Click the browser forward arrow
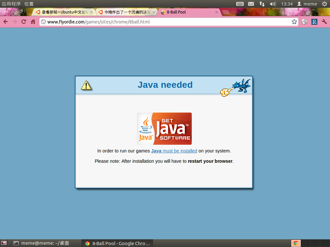This screenshot has width=330, height=247. tap(15, 22)
